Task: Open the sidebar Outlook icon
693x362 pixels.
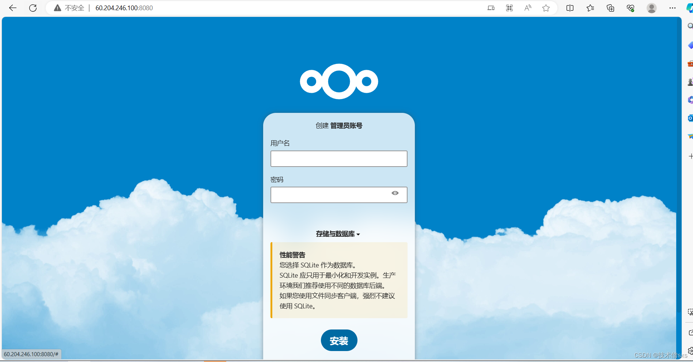Action: point(690,118)
